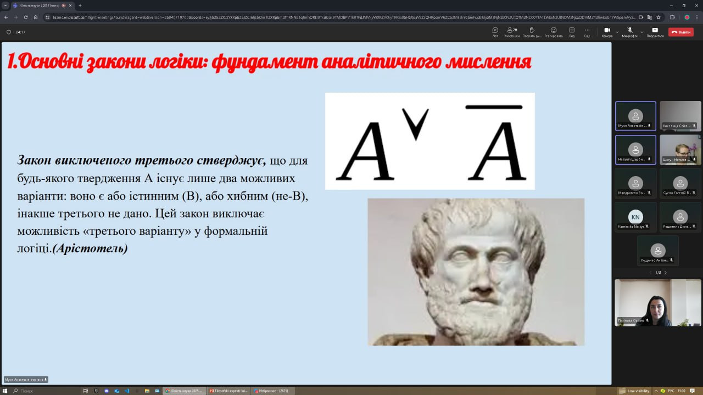Open the taskbar clock showing 15:30
The width and height of the screenshot is (703, 395).
(x=682, y=391)
